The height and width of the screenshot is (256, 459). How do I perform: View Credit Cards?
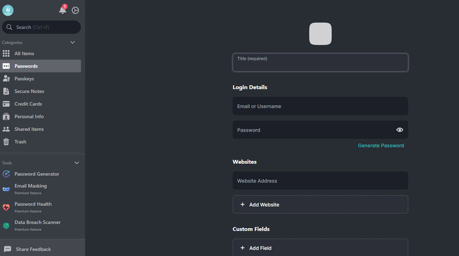tap(40, 104)
